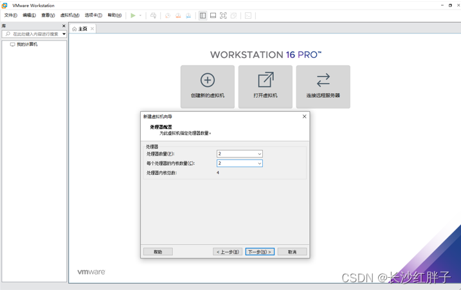Viewport: 461px width, 290px height.
Task: Click the revert to snapshot icon
Action: click(178, 15)
